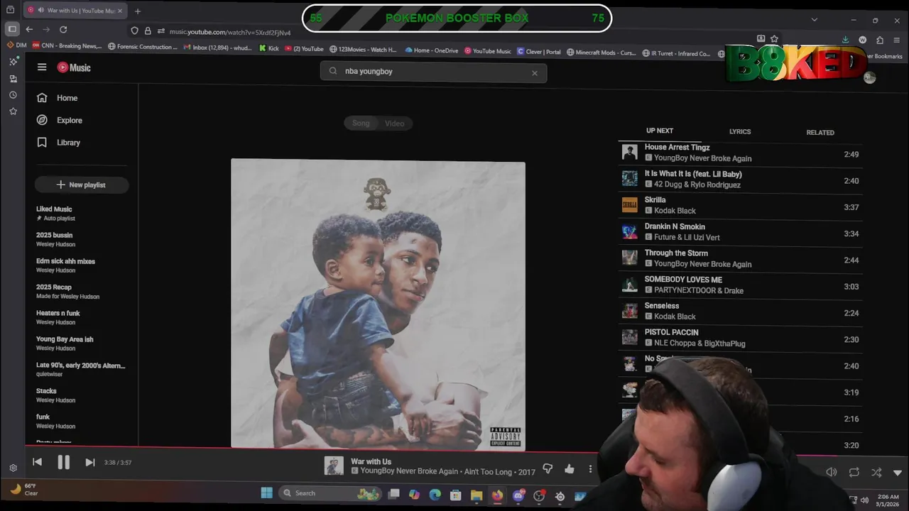The image size is (909, 511).
Task: Switch to the RELATED tab
Action: [x=820, y=133]
